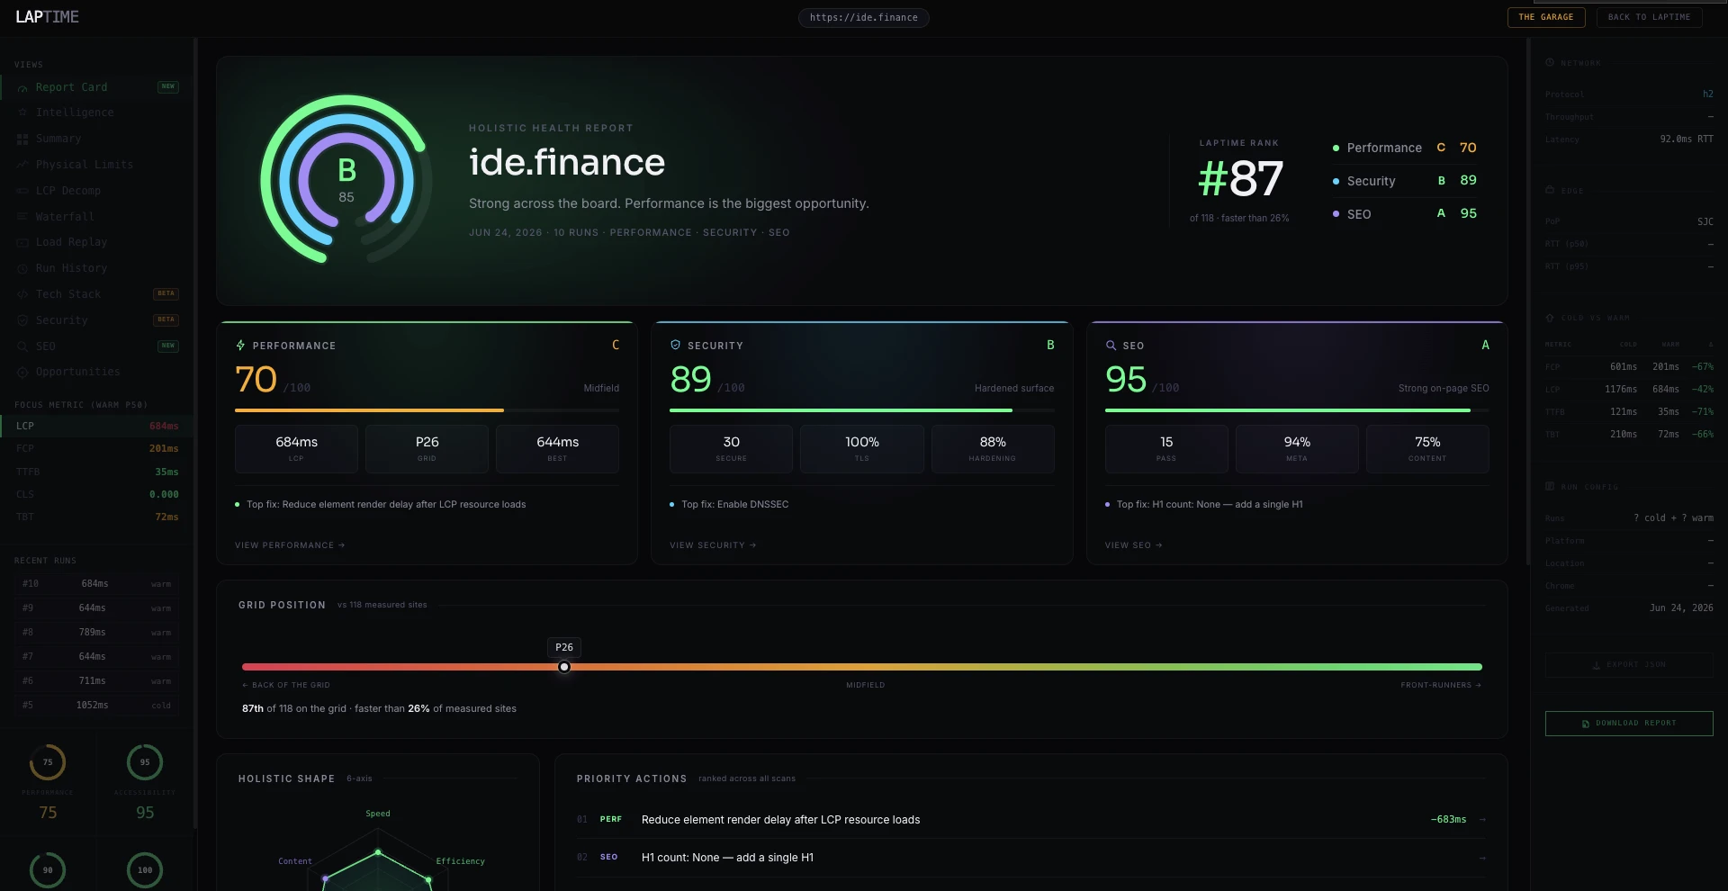This screenshot has height=891, width=1728.
Task: Click the Run Config section icon
Action: [x=1550, y=486]
